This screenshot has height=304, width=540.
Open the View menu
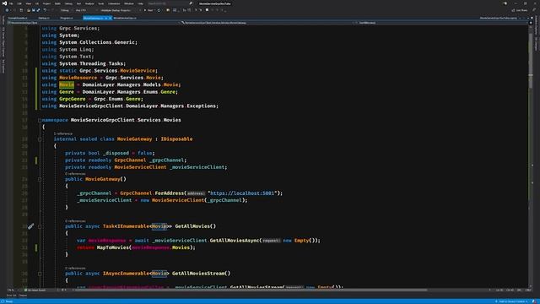click(x=28, y=3)
